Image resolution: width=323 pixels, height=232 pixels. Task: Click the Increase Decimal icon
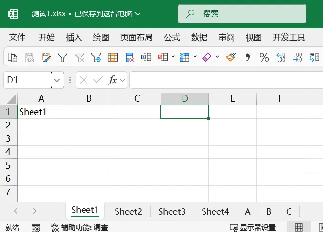[281, 57]
